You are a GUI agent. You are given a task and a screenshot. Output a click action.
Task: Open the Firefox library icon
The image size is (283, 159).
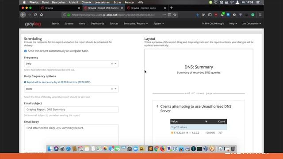point(203,15)
